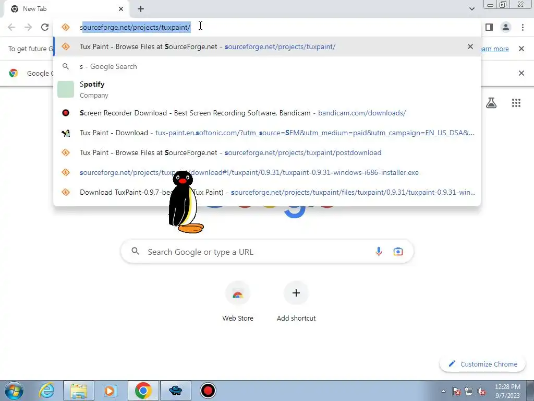Select the New Tab tab
This screenshot has height=401, width=534.
tap(66, 9)
